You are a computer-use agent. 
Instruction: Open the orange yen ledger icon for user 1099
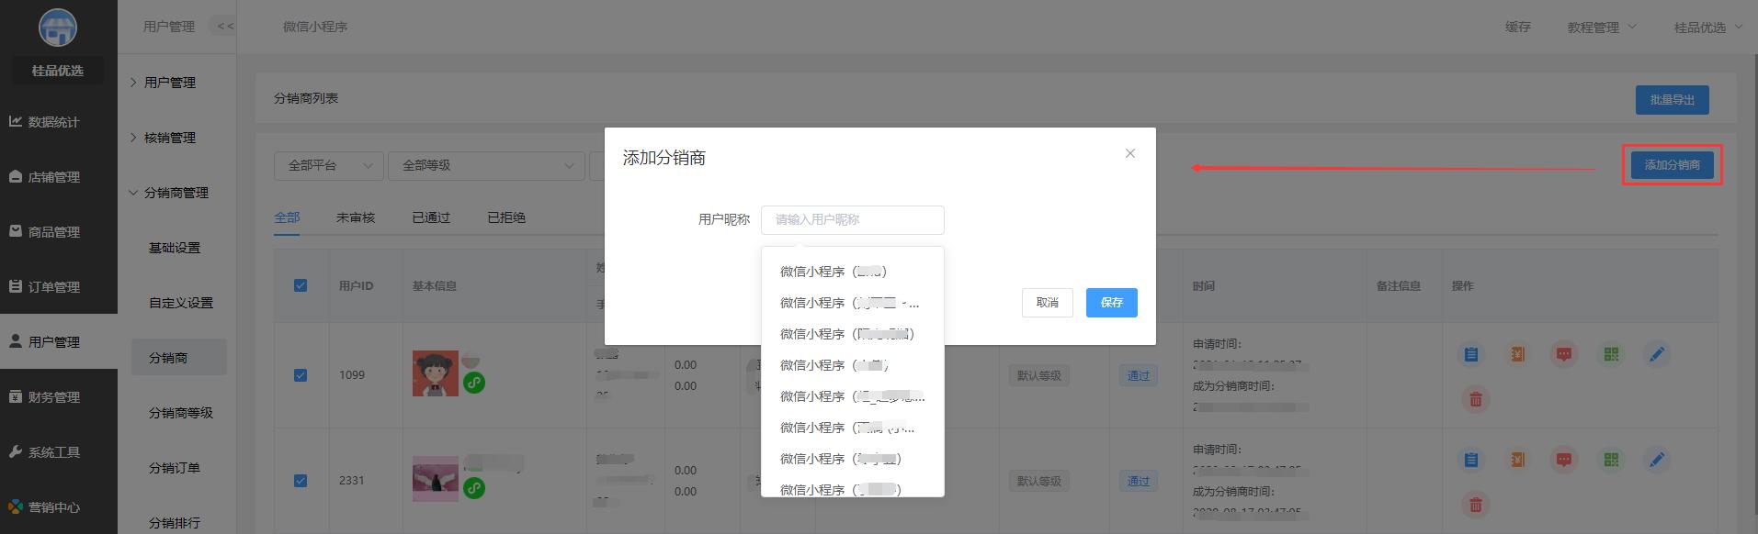[1517, 354]
